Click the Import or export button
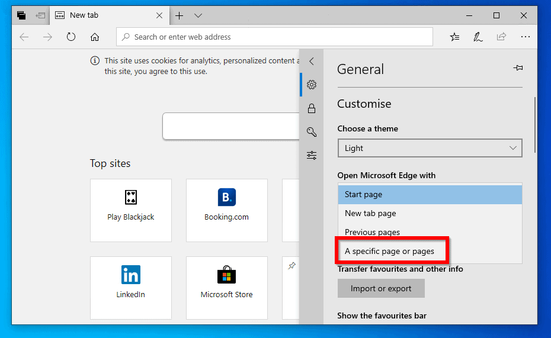The width and height of the screenshot is (551, 338). (381, 288)
